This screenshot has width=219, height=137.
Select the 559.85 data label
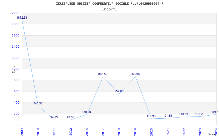[x=119, y=92]
